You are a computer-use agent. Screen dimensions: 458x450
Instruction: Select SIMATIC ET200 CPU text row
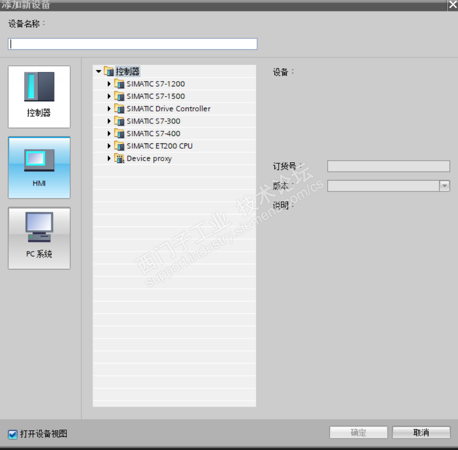pyautogui.click(x=159, y=146)
